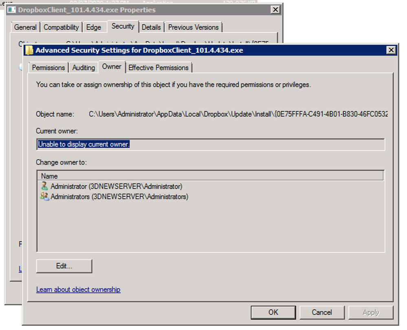The height and width of the screenshot is (330, 407).
Task: Open the Permissions tab in Advanced Security Settings
Action: (x=48, y=68)
